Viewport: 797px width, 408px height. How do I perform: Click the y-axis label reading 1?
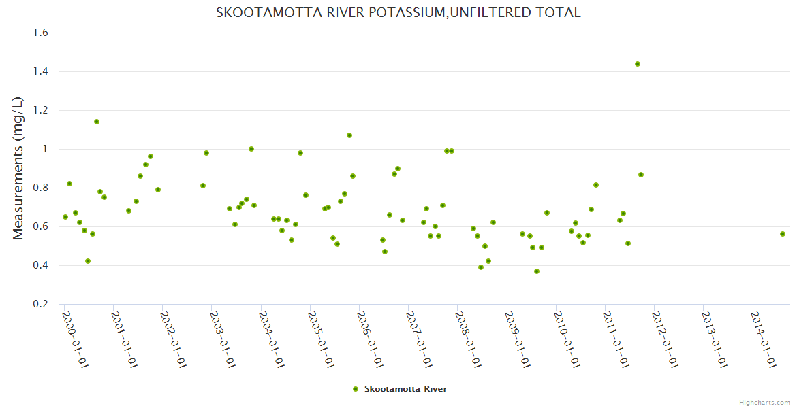[44, 149]
